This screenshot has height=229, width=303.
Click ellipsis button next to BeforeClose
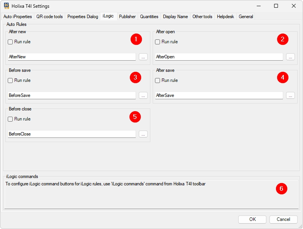pos(143,134)
